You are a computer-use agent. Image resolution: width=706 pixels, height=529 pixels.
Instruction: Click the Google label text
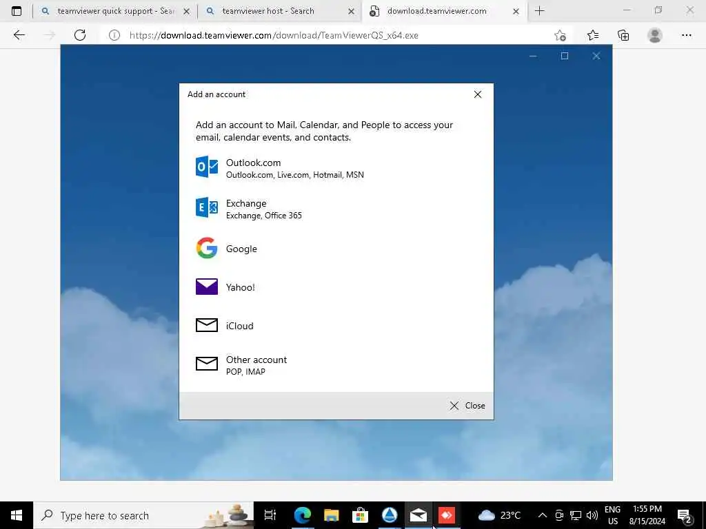241,249
